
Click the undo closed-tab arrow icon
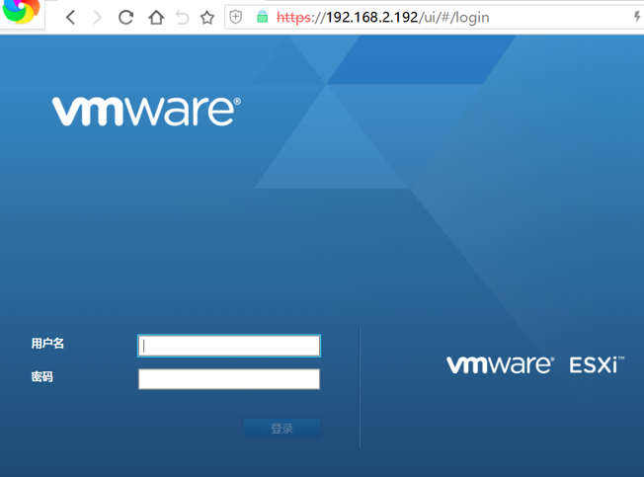183,18
